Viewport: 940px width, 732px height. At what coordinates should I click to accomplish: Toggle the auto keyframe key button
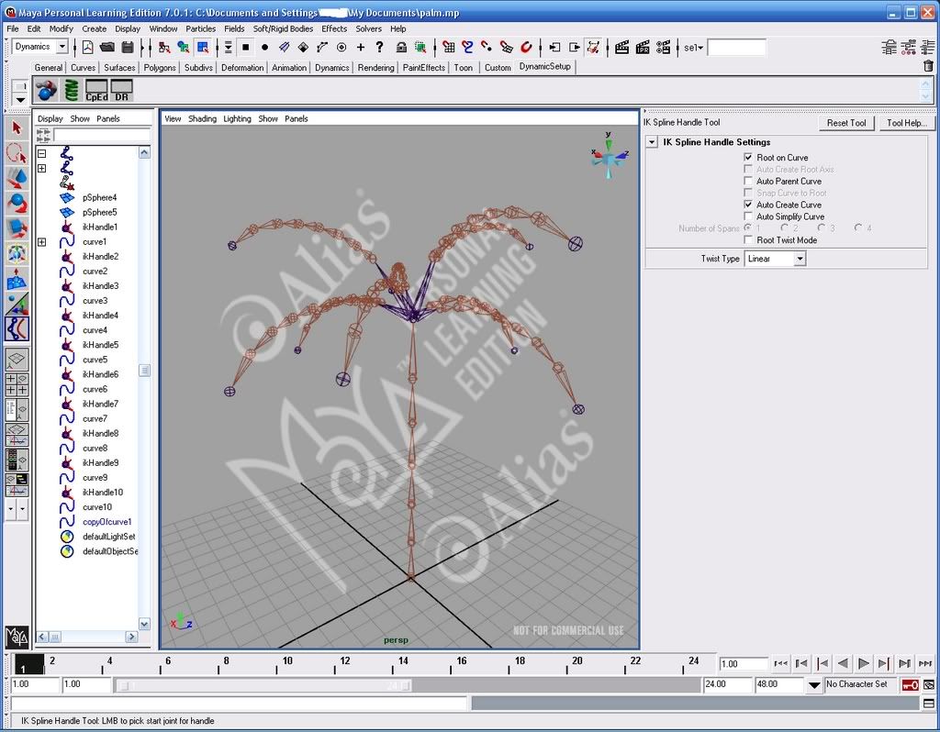coord(910,684)
